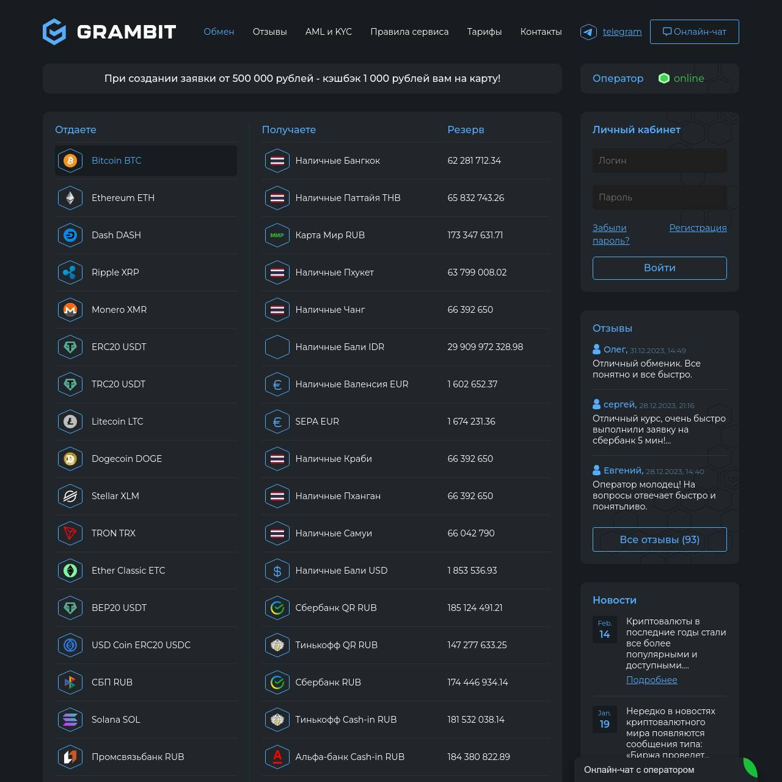
Task: Click the Grambit logo
Action: point(109,32)
